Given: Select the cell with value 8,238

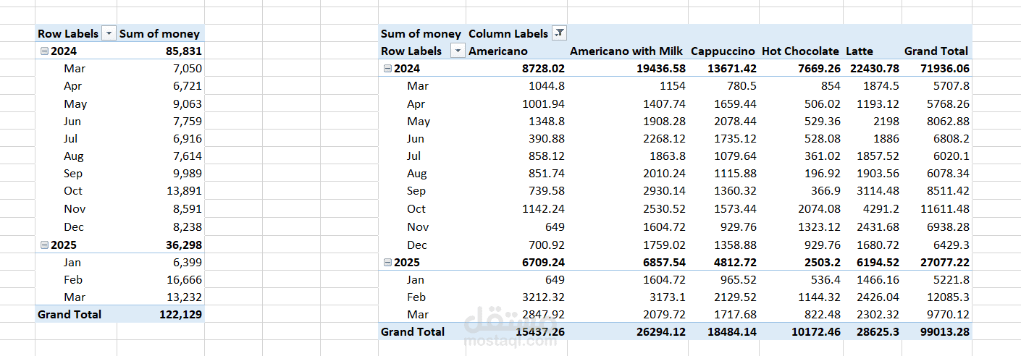Looking at the screenshot, I should coord(186,226).
